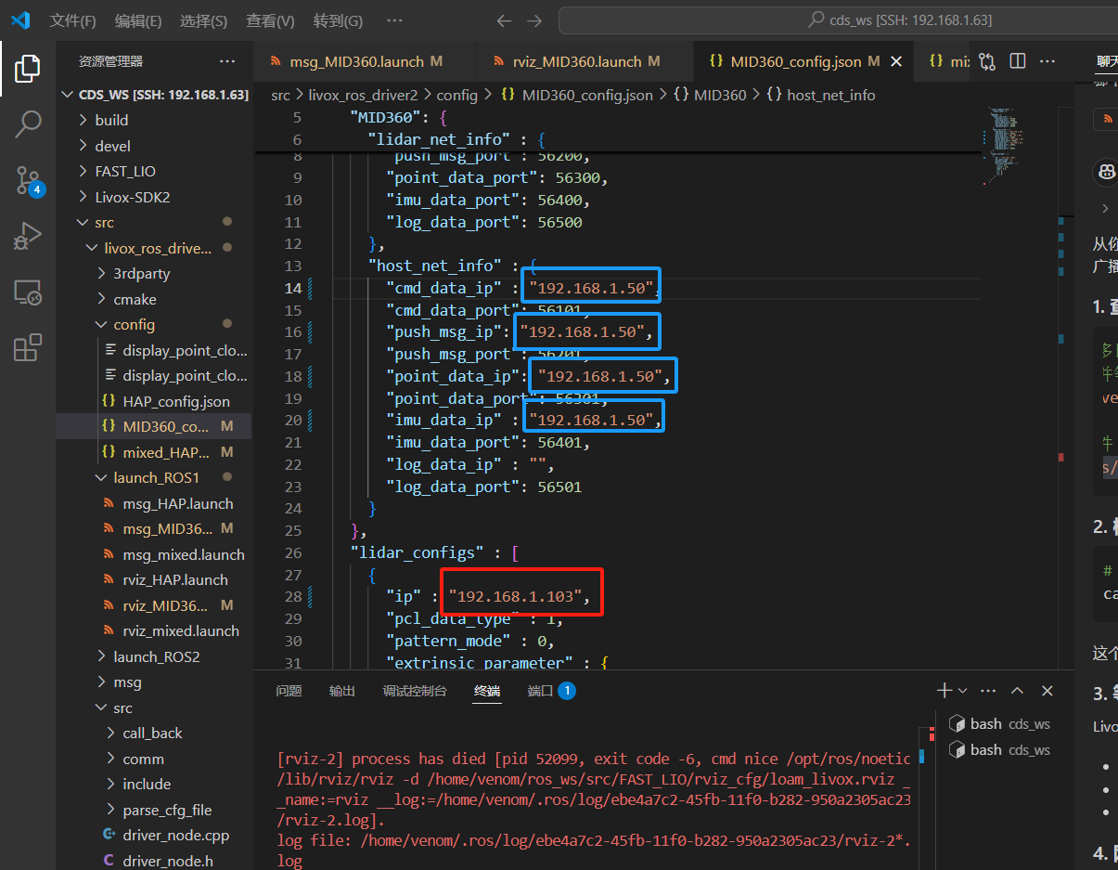Close the MID360_config.json editor tab
The image size is (1118, 870).
point(896,61)
